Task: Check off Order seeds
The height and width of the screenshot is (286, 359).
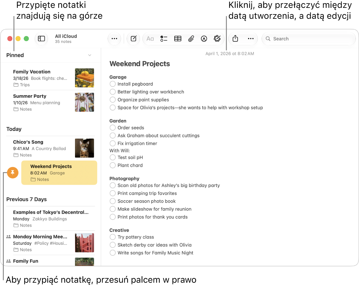Action: 113,128
